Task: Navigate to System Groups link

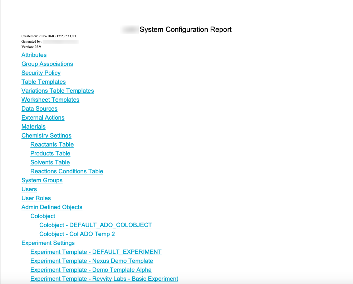Action: pyautogui.click(x=42, y=180)
